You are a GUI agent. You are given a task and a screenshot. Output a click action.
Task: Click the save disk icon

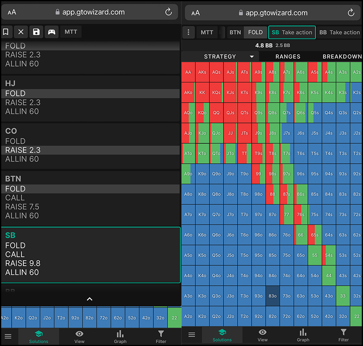(36, 32)
